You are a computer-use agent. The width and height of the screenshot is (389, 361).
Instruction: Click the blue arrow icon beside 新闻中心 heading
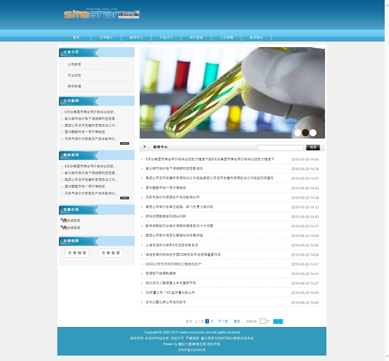tap(145, 147)
